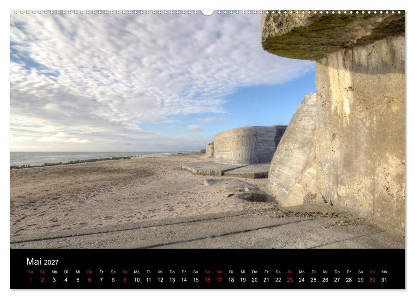Select day 19 in the calendar row
Image resolution: width=415 pixels, height=299 pixels.
click(243, 280)
